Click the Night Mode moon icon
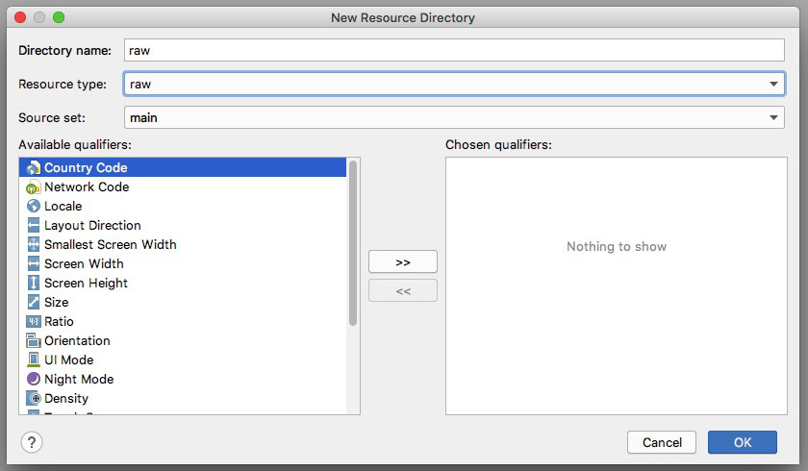This screenshot has width=808, height=471. click(x=33, y=380)
